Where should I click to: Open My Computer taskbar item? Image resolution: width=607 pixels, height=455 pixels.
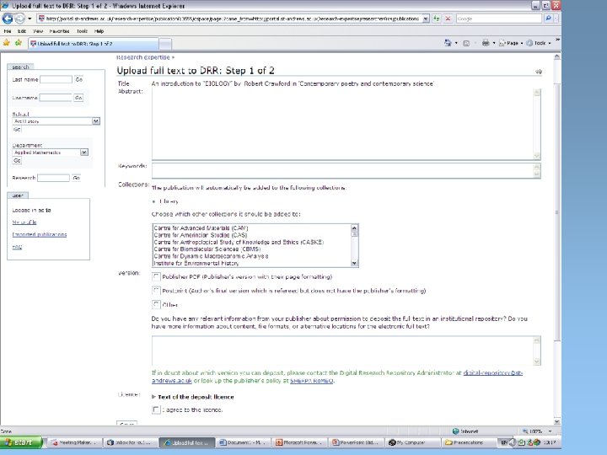[412, 442]
